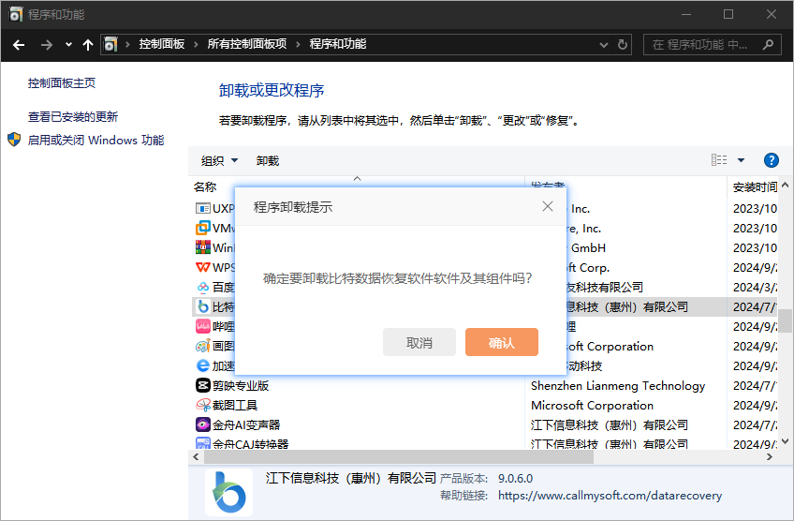The height and width of the screenshot is (521, 794).
Task: Click Shenzhen Lianmeng Technology publisher cell
Action: [x=618, y=386]
